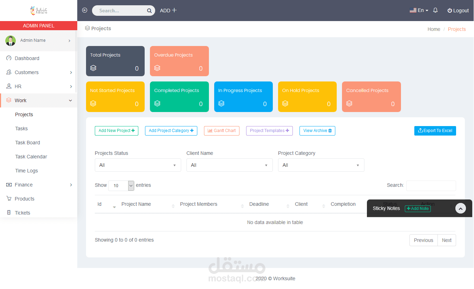Screen dimensions: 474x289
Task: Click the "No data available in table" text
Action: coord(275,222)
